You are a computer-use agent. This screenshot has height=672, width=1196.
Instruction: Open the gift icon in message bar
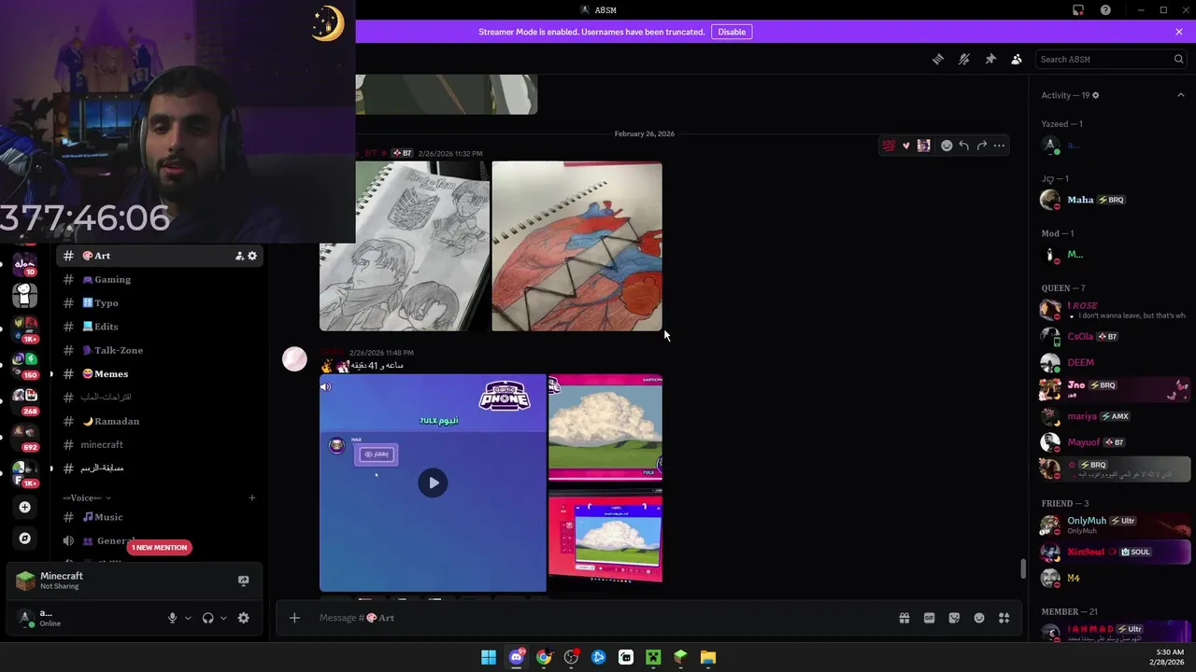[904, 618]
